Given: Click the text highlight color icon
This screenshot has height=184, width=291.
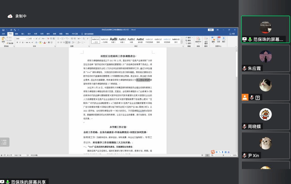Looking at the screenshot, I should pos(41,43).
